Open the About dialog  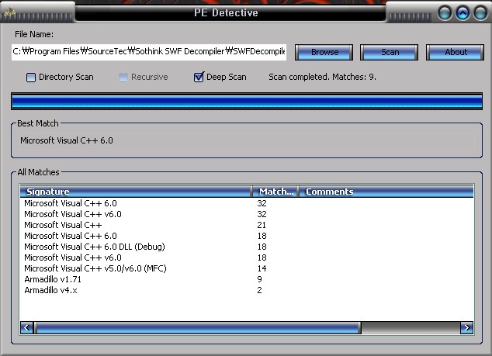455,52
